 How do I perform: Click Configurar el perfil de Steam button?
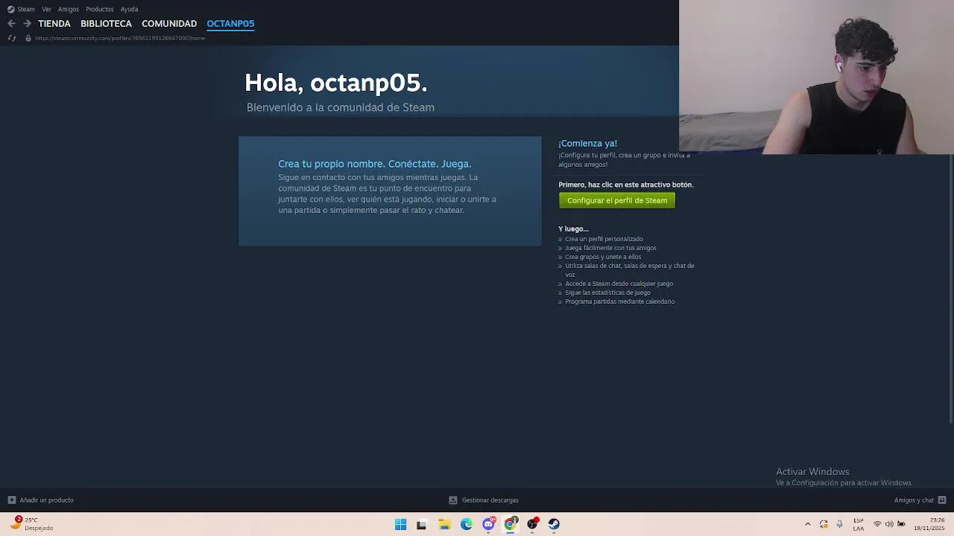(x=617, y=200)
